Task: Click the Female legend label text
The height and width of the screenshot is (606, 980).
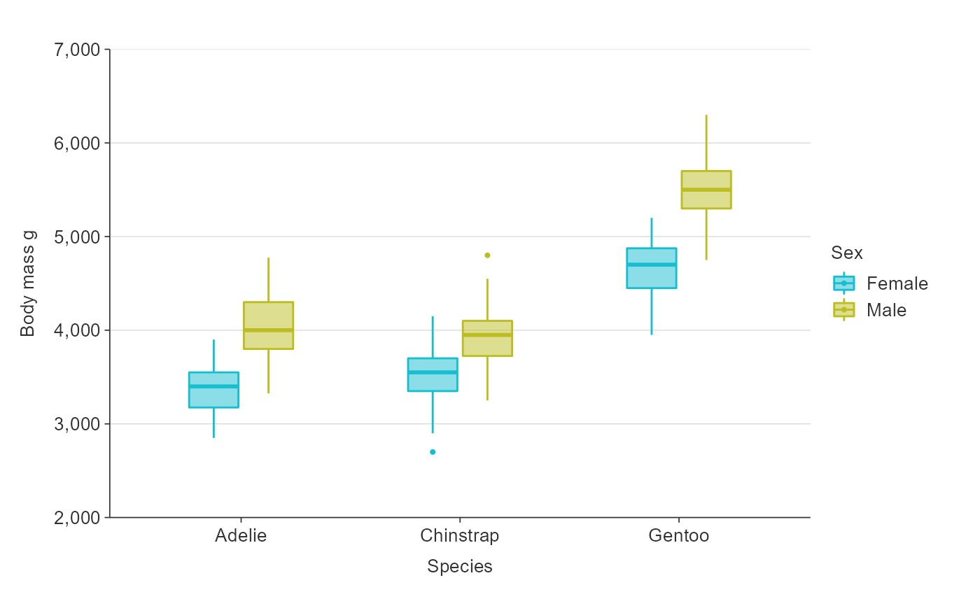Action: [x=897, y=283]
